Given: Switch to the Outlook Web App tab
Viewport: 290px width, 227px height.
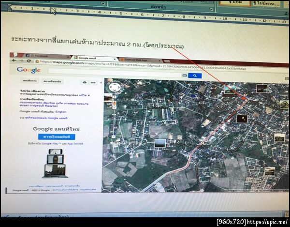Looking at the screenshot, I should 141,60.
